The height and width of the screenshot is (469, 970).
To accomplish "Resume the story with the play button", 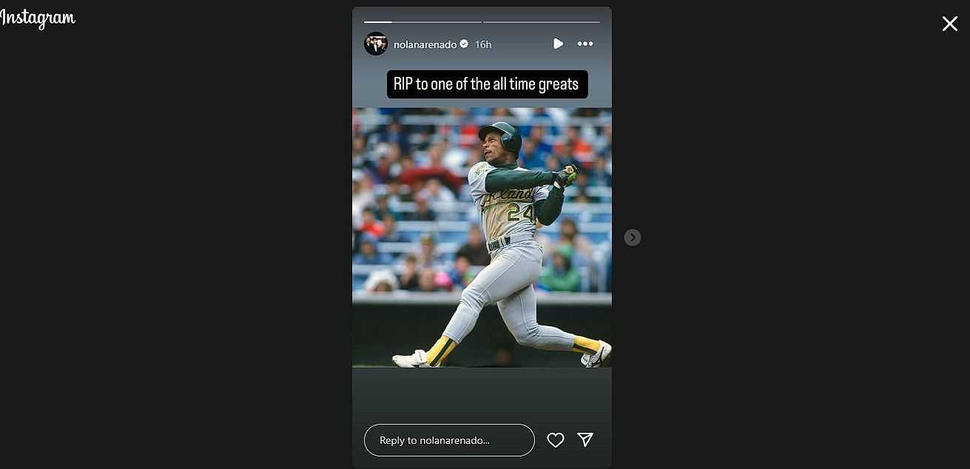I will click(x=558, y=44).
